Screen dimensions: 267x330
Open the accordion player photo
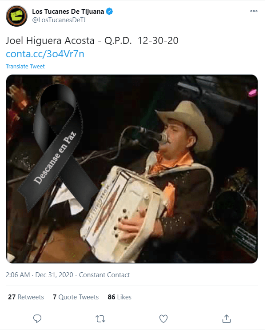(x=132, y=169)
